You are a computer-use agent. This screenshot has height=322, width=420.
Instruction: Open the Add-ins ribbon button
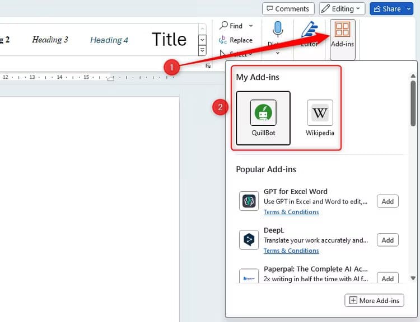343,39
